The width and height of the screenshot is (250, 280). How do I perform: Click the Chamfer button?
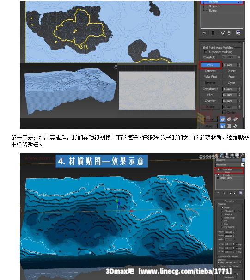210,101
